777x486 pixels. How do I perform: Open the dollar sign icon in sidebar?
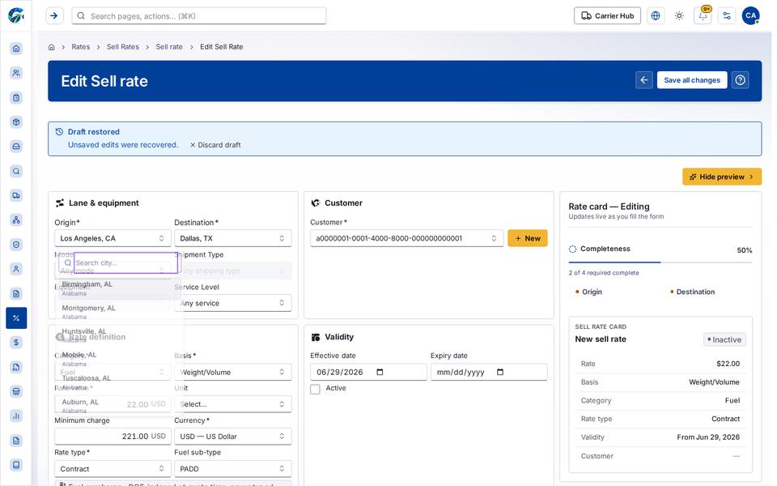tap(16, 342)
